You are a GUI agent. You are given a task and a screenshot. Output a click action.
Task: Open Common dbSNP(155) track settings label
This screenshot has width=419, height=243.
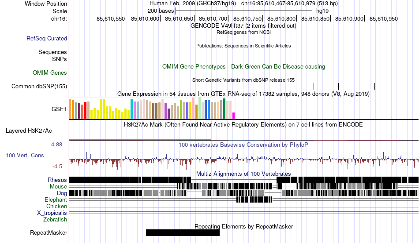point(39,86)
